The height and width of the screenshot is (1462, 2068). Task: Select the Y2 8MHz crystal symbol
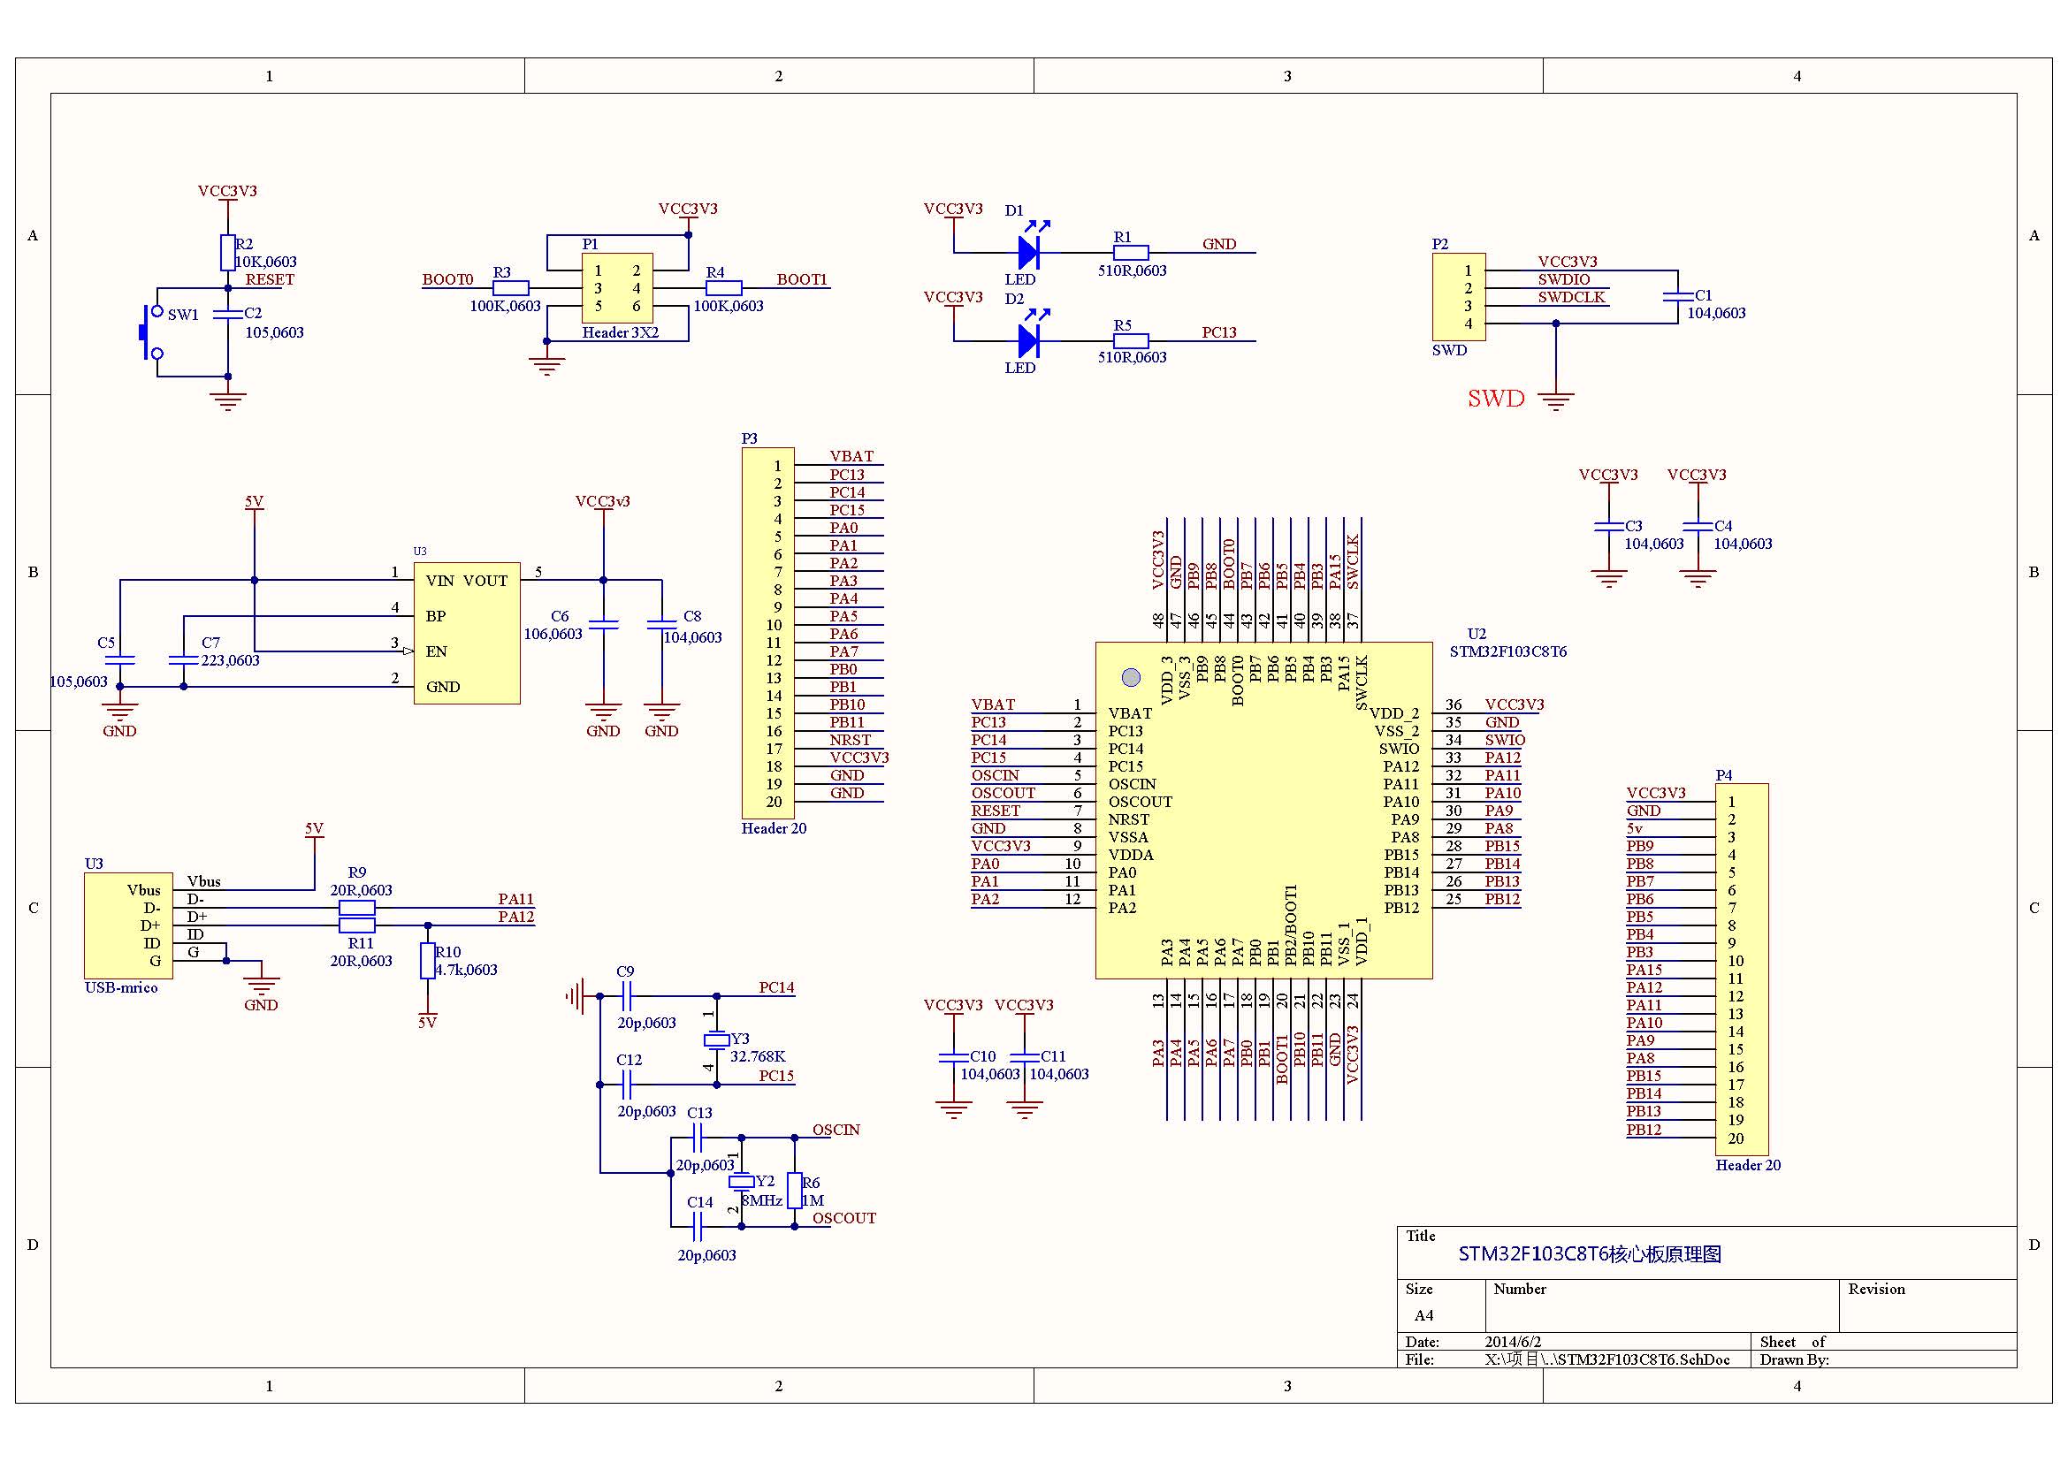741,1181
